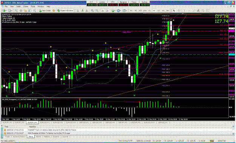Switch chart to line chart style
Screen dimensions: 236x143
point(87,11)
